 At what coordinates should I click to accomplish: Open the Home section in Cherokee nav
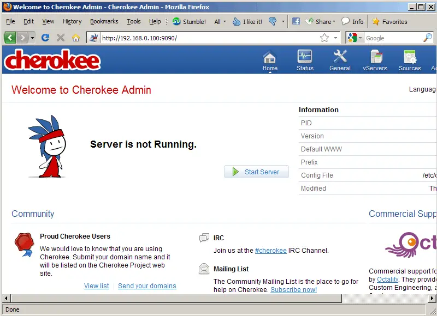coord(270,60)
